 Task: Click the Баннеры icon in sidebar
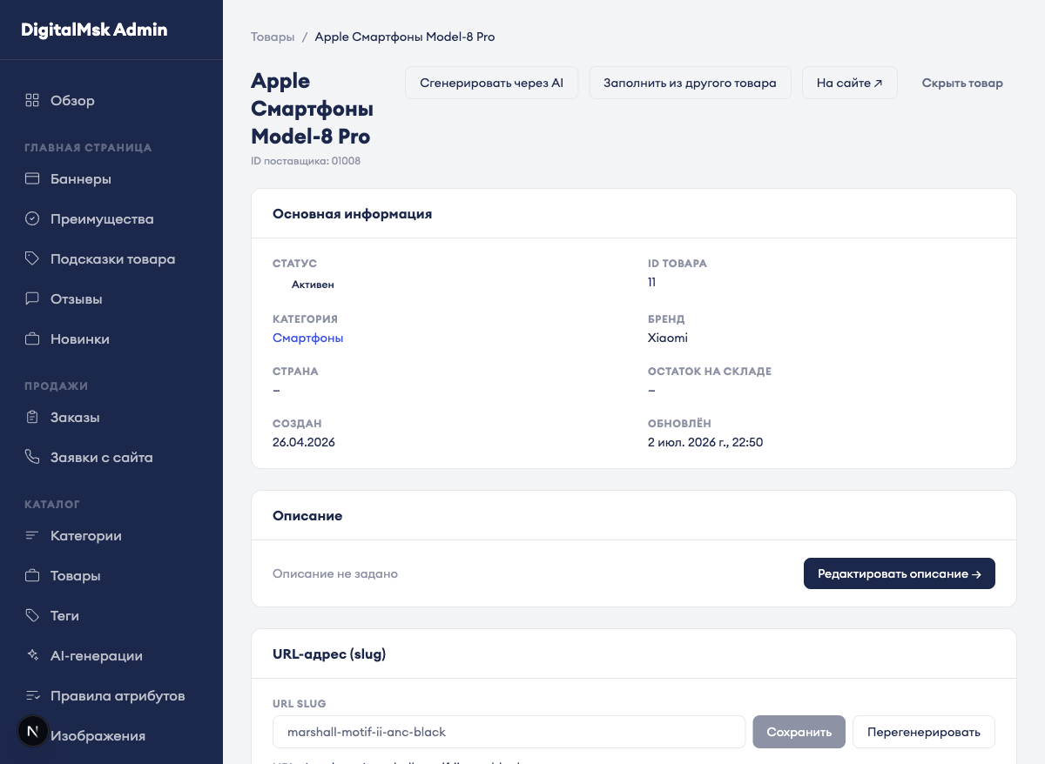(32, 179)
